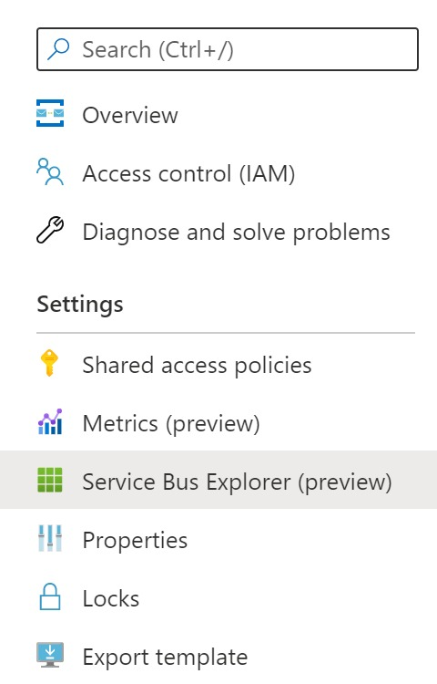Click the magnifier search icon

click(x=58, y=49)
